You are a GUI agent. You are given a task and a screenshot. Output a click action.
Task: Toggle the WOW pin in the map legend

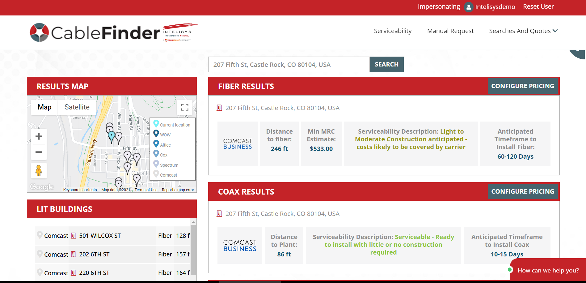click(x=156, y=134)
